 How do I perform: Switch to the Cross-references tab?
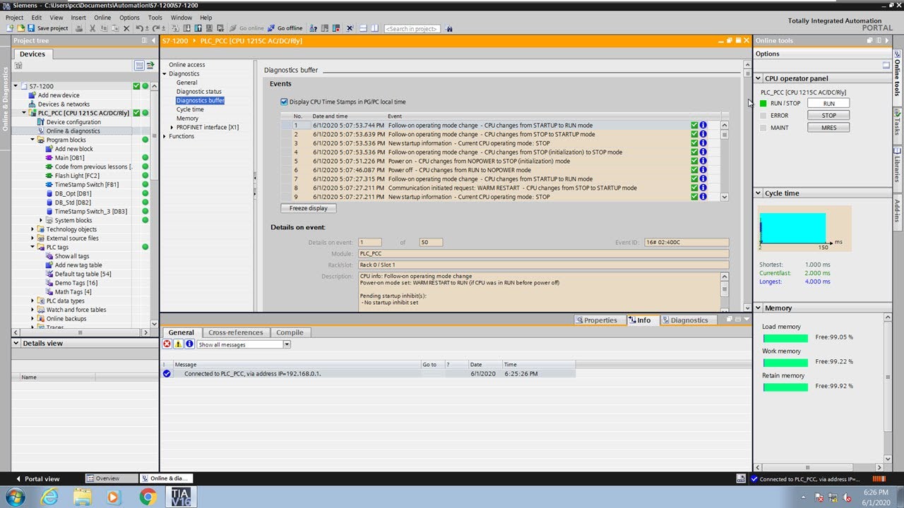coord(235,332)
